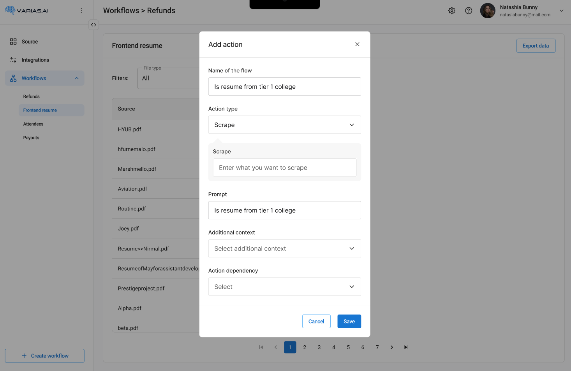Select the Frontend resume workflow
The image size is (571, 371).
pyautogui.click(x=51, y=110)
